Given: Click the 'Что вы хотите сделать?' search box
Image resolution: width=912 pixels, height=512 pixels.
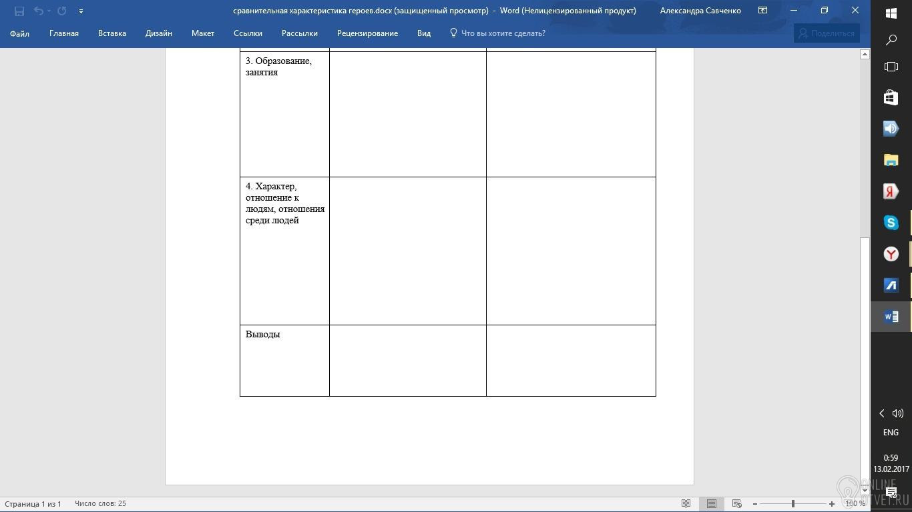Looking at the screenshot, I should point(497,33).
